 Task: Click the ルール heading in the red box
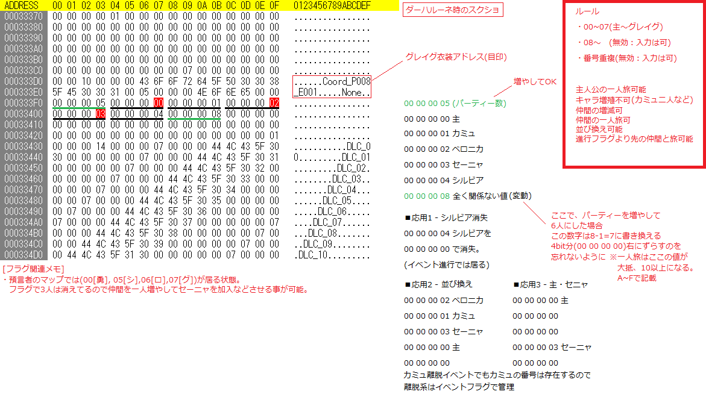click(x=587, y=11)
